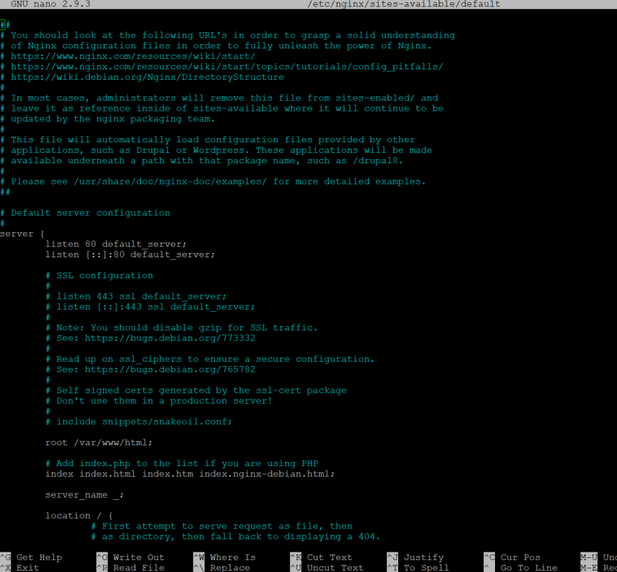Click the bugs.debian.org/765782 link
The height and width of the screenshot is (572, 617).
click(x=170, y=369)
